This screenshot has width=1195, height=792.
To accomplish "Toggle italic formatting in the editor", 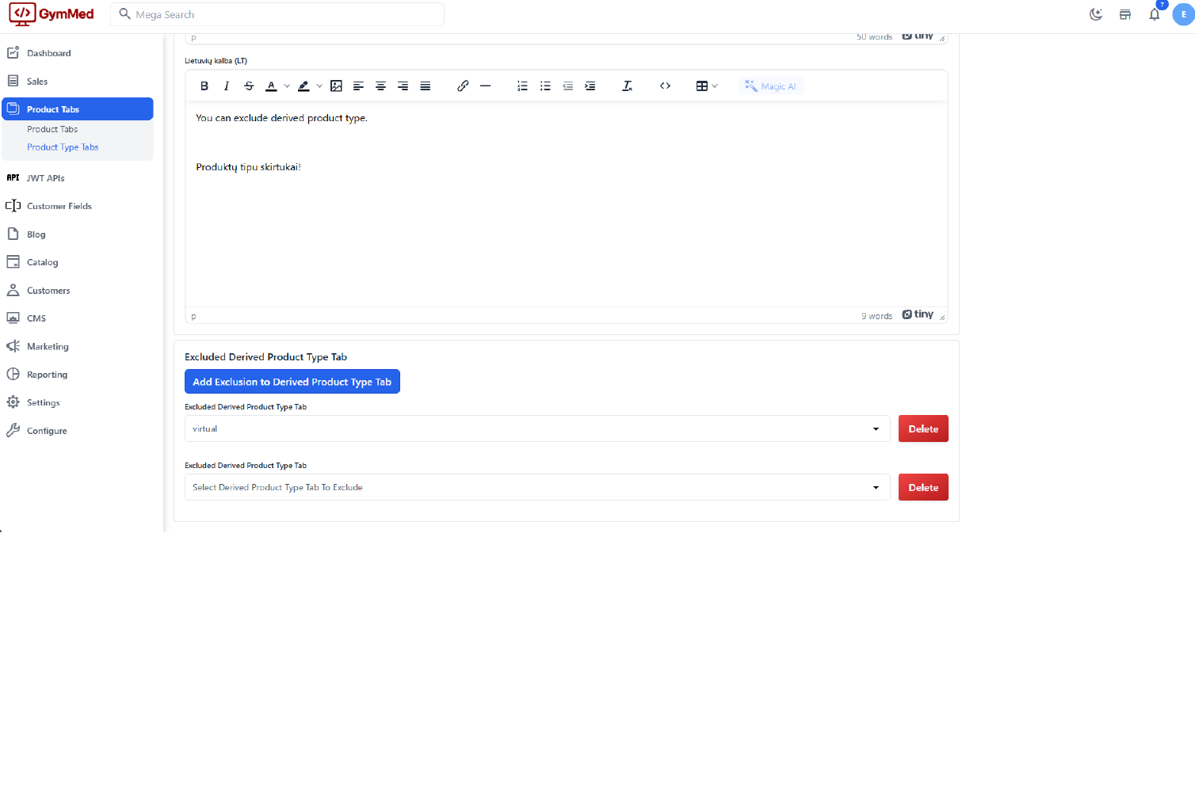I will [227, 86].
